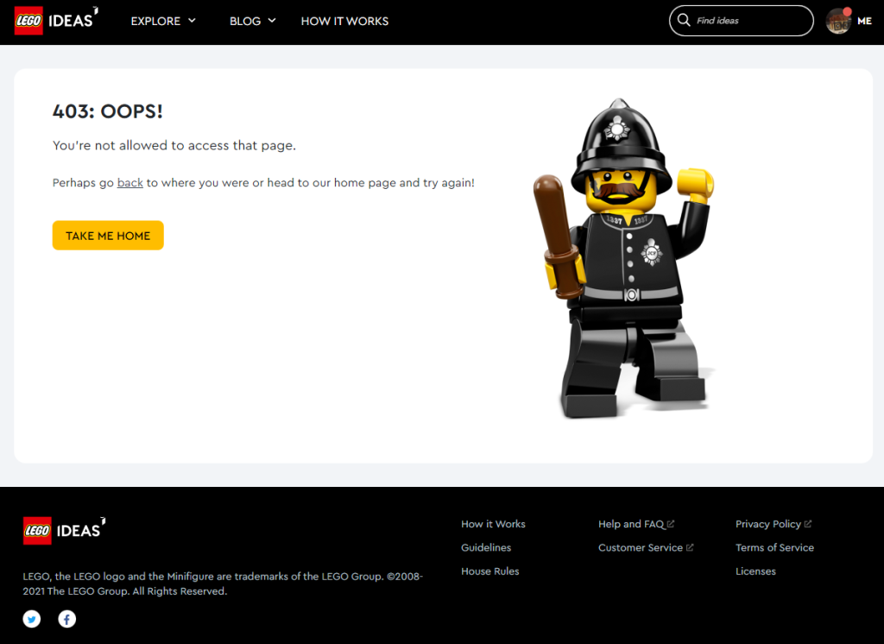Open Help and FAQ external link

(636, 524)
